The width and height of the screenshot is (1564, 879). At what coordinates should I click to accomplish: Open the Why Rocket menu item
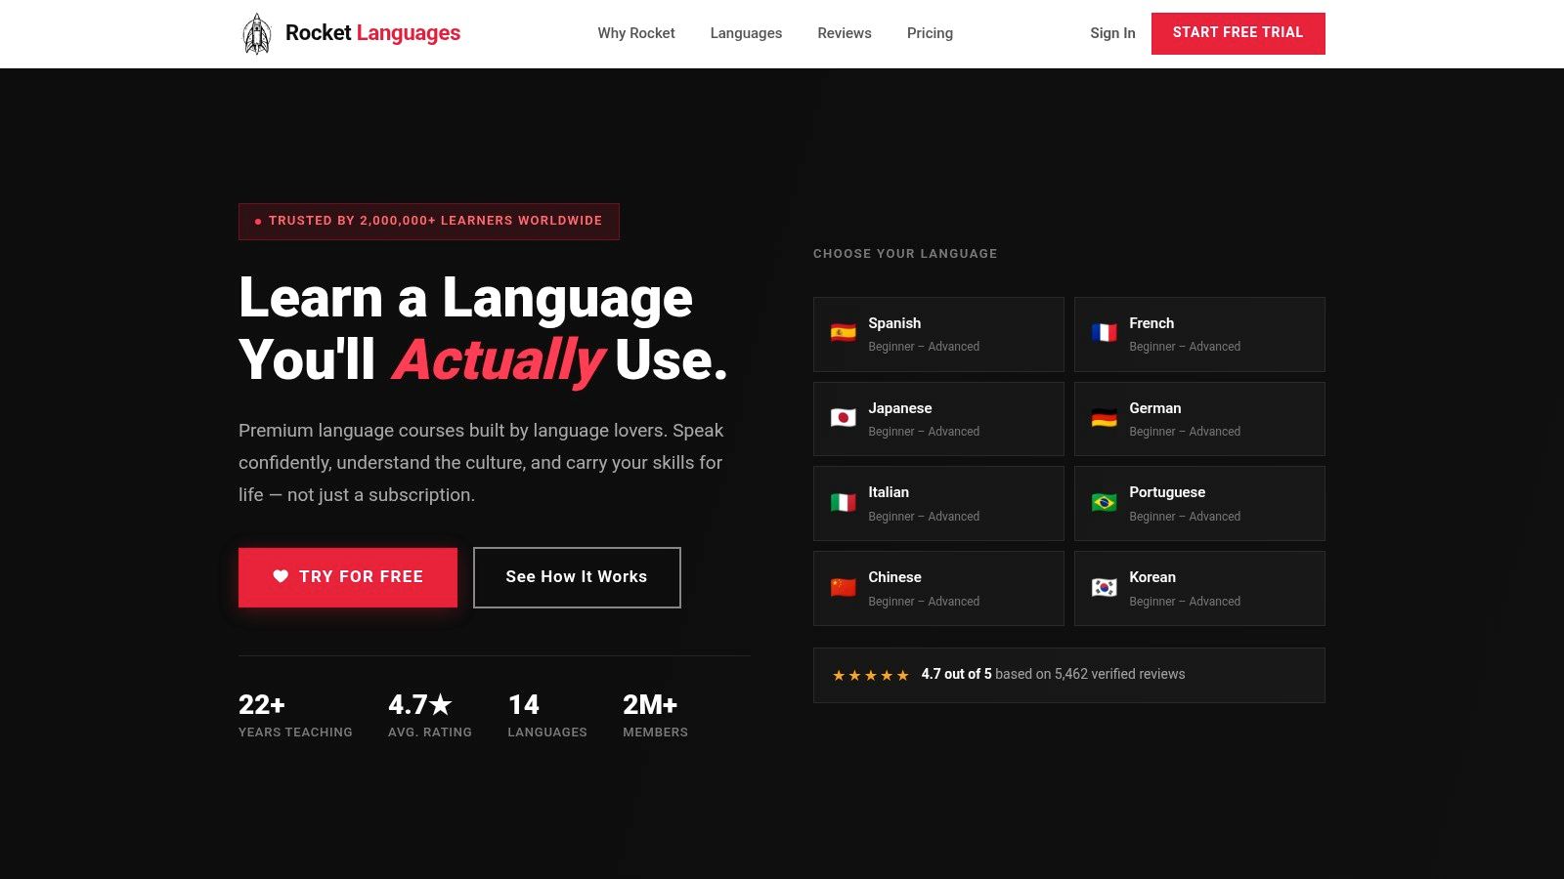[x=636, y=33]
